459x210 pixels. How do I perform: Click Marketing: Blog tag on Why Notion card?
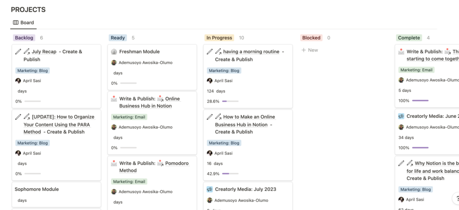click(x=416, y=189)
